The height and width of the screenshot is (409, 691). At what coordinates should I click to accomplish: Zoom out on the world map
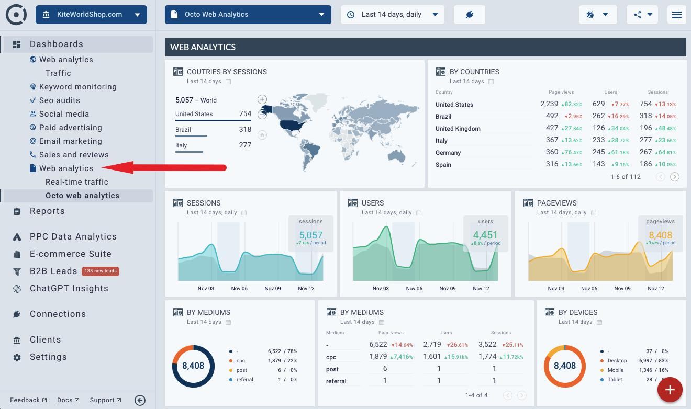[262, 115]
